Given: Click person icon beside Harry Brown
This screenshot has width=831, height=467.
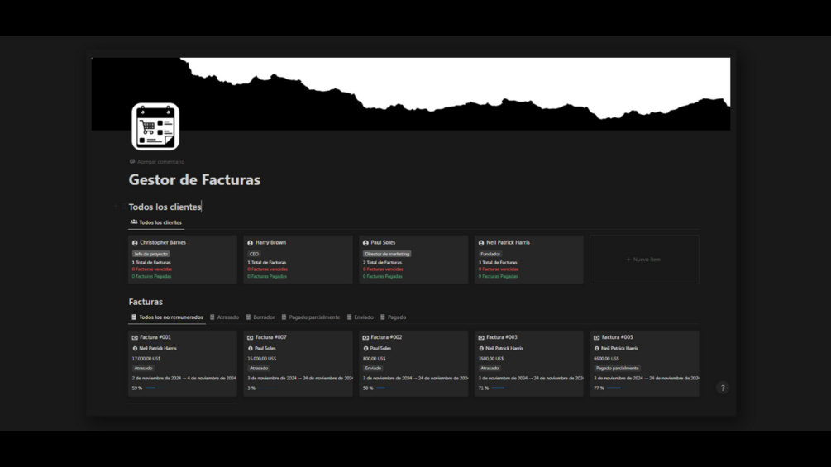Looking at the screenshot, I should (251, 243).
